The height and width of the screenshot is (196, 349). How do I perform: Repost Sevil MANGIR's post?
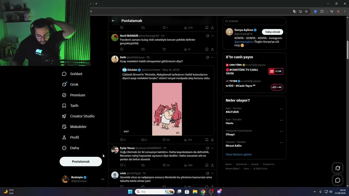[x=143, y=49]
